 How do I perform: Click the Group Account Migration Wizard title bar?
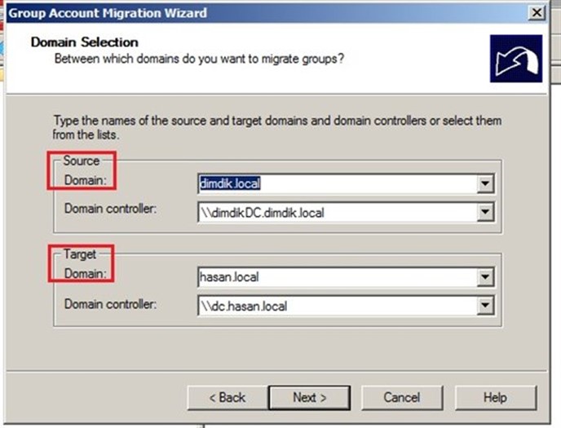click(268, 13)
